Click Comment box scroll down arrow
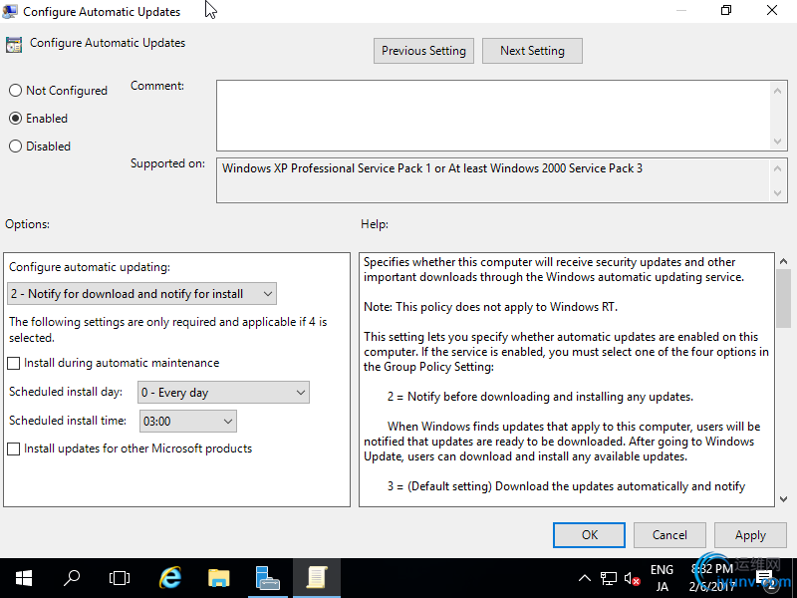The height and width of the screenshot is (598, 797). [777, 141]
